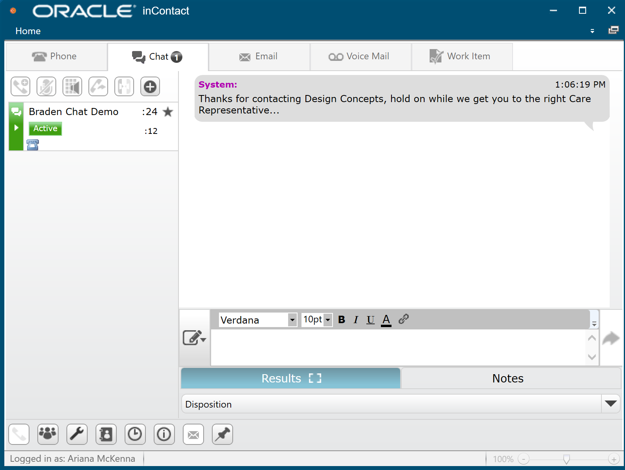
Task: Click the plus add contact icon
Action: coord(150,86)
